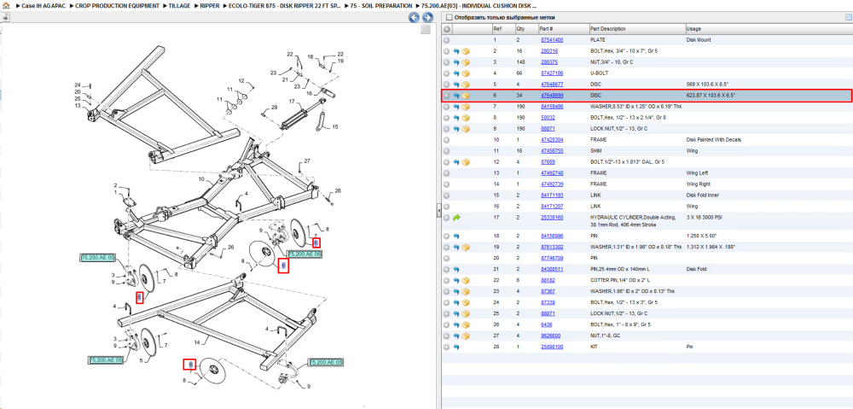Click blue arrow icon for WASHER 84158486 row
Image resolution: width=853 pixels, height=409 pixels.
pyautogui.click(x=456, y=107)
